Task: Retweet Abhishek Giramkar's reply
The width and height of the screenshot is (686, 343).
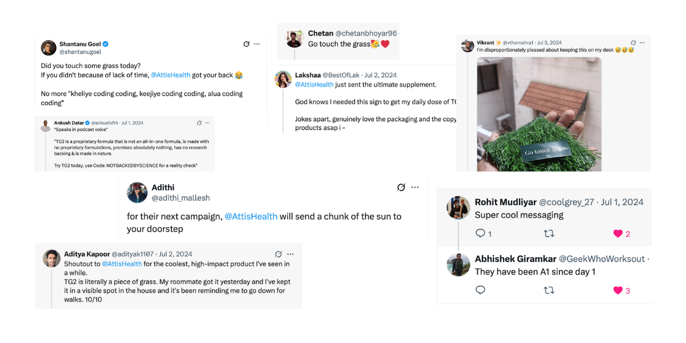Action: [549, 290]
